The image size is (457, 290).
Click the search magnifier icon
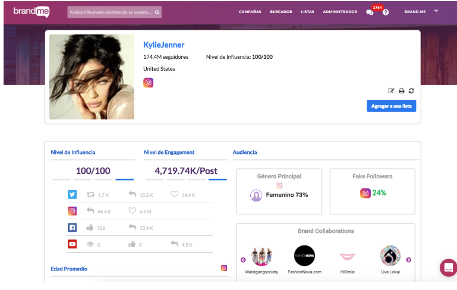pos(157,12)
